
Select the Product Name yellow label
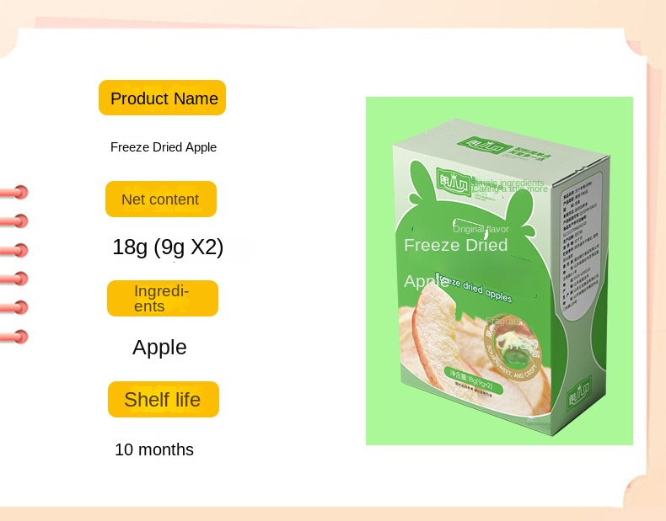click(x=163, y=98)
